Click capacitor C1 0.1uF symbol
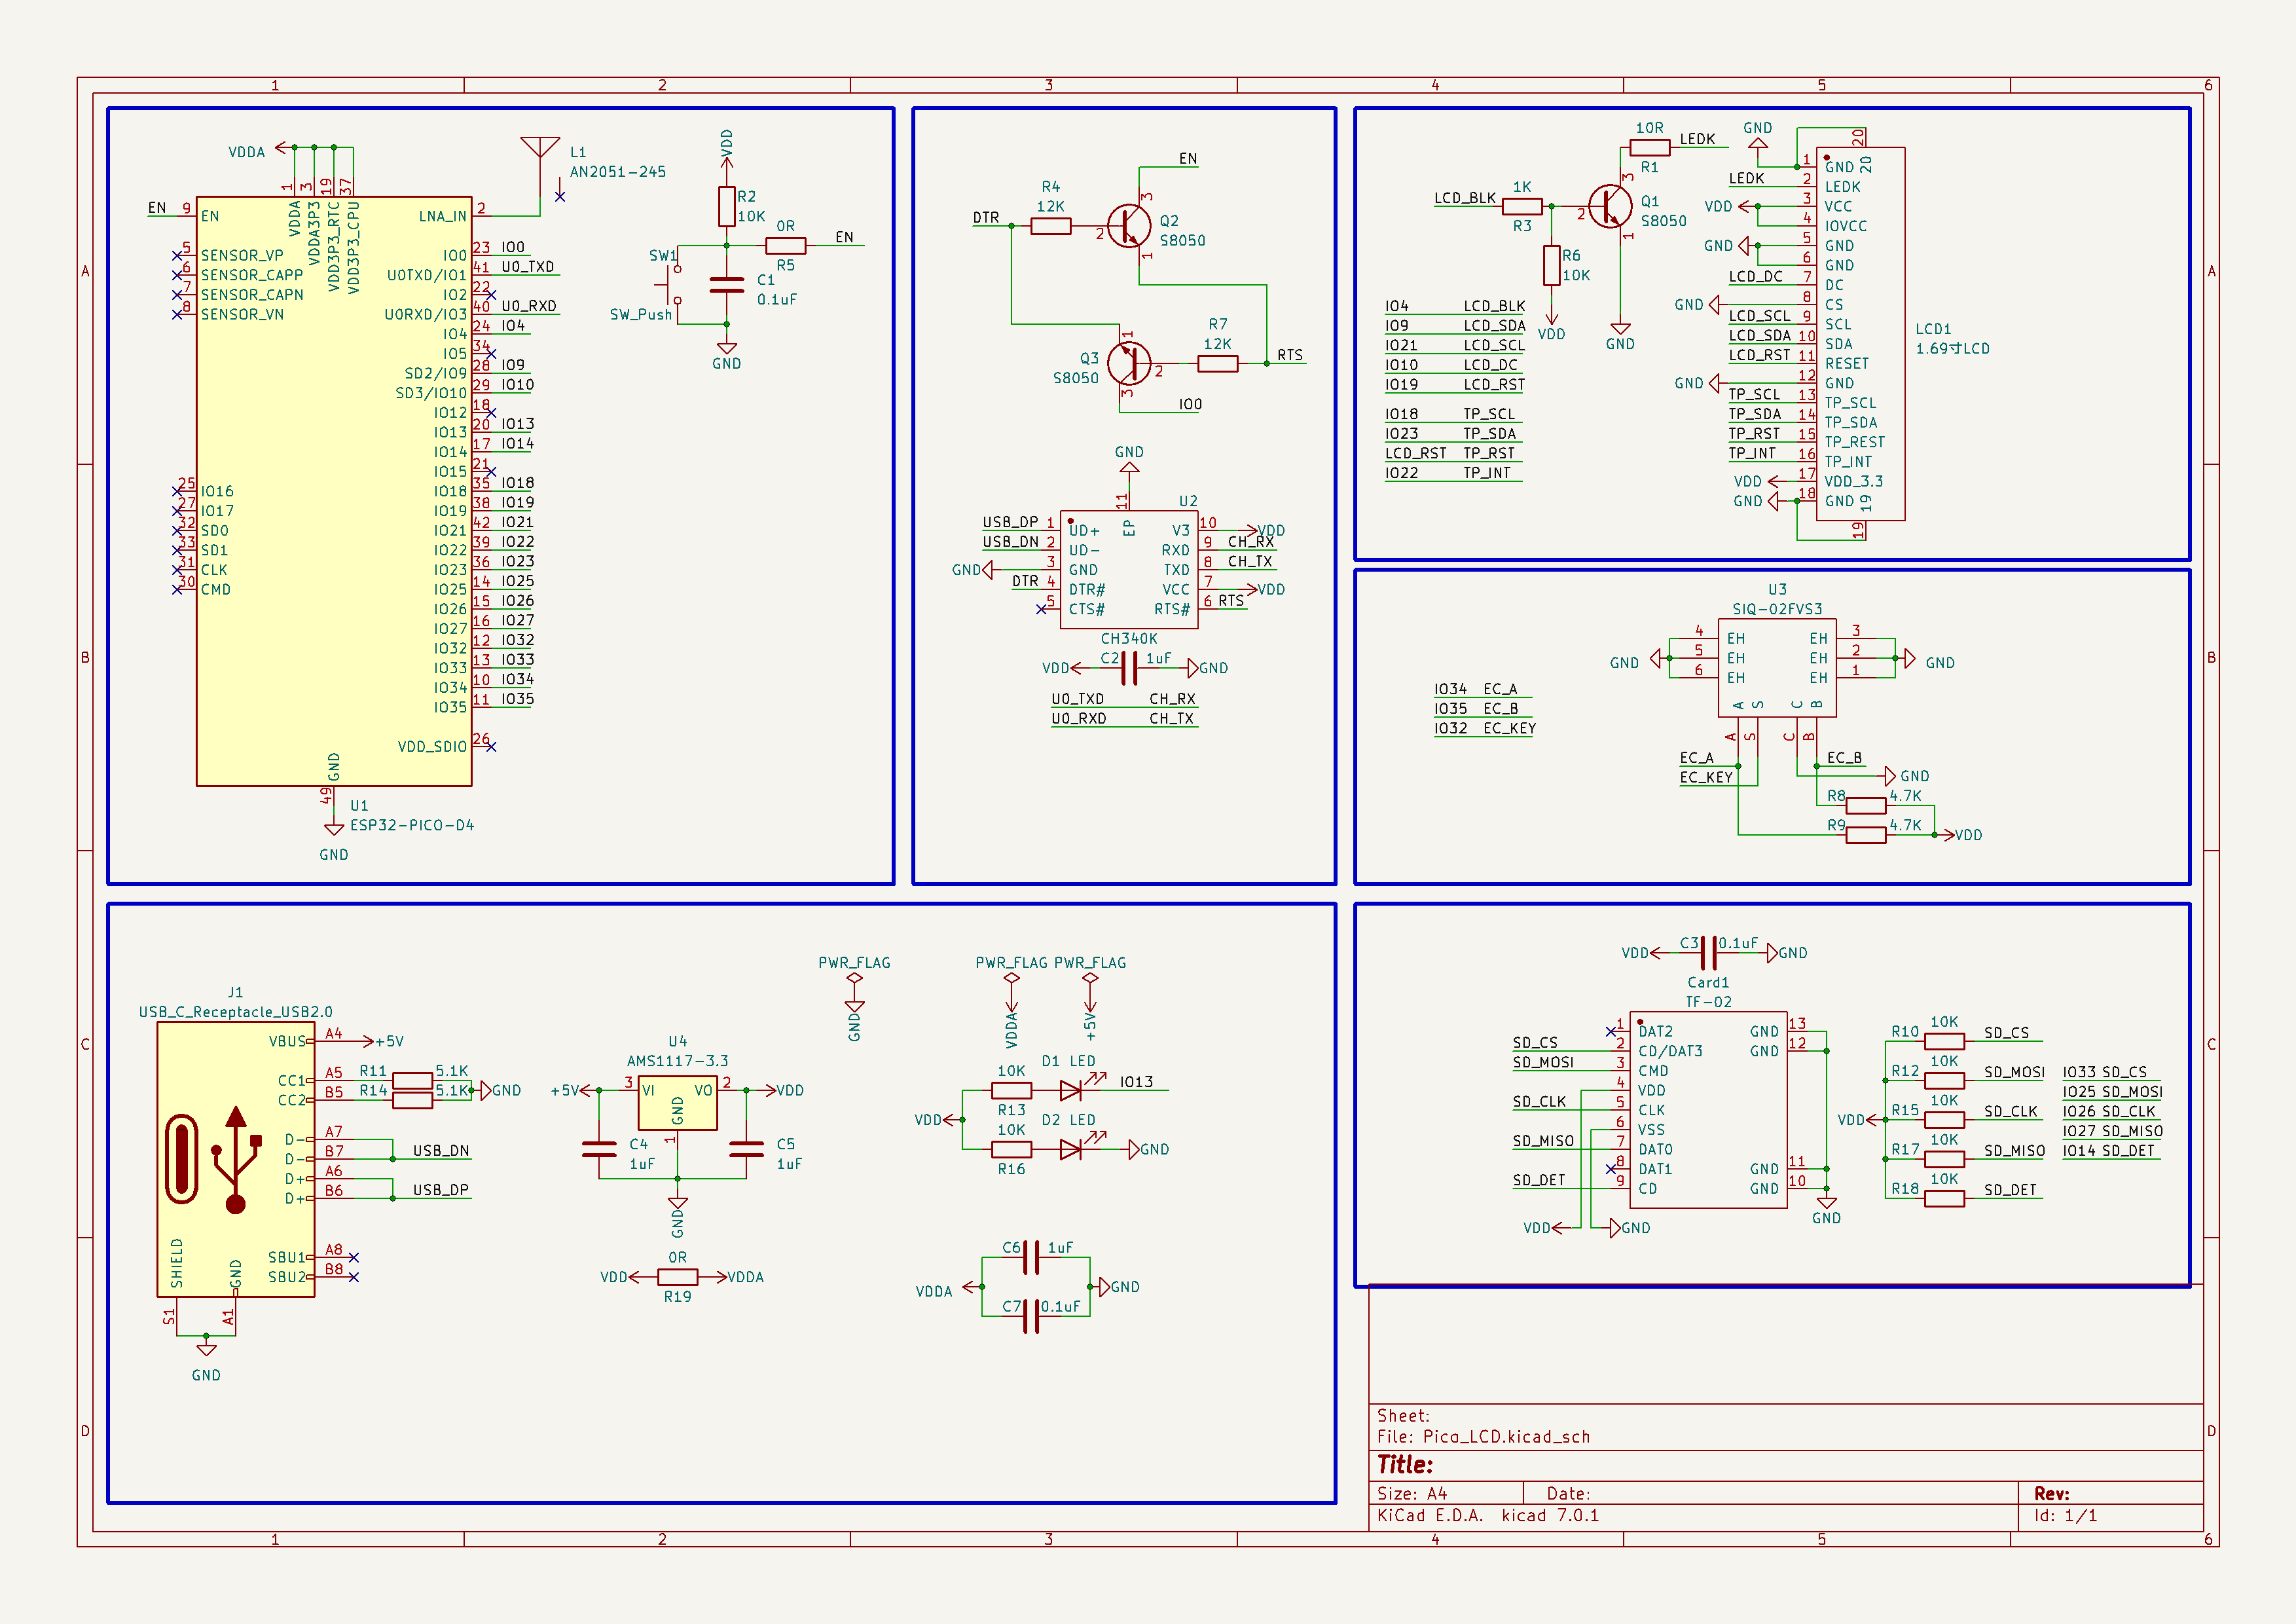 click(726, 285)
